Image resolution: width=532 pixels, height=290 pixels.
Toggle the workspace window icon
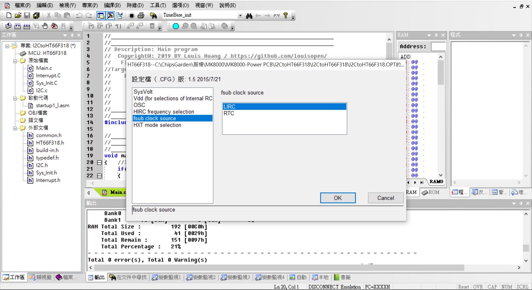(101, 15)
